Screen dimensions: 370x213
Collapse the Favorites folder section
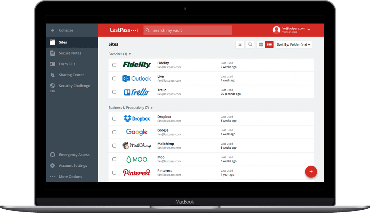(130, 54)
